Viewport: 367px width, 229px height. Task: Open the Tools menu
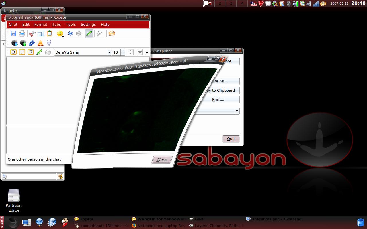tap(71, 25)
